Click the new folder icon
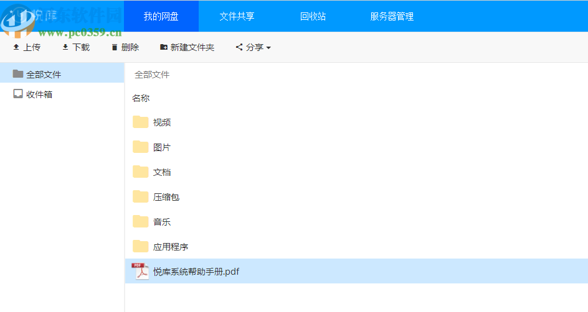 163,47
